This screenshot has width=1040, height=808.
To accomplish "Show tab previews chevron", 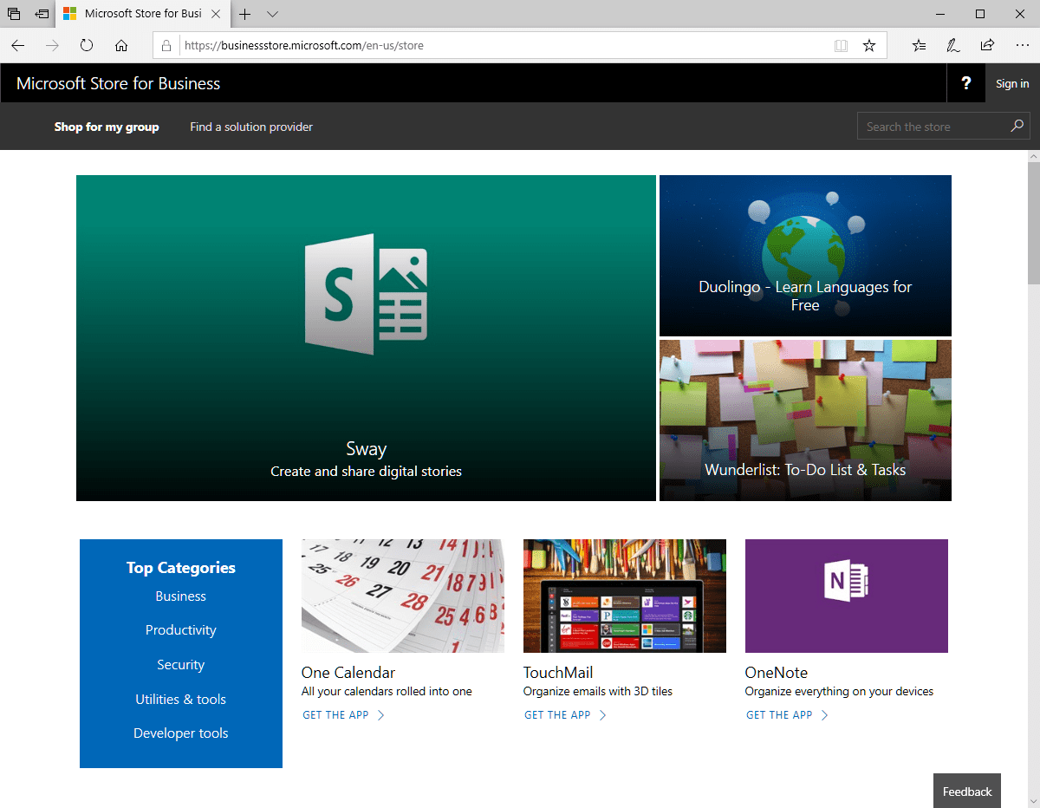I will [272, 14].
